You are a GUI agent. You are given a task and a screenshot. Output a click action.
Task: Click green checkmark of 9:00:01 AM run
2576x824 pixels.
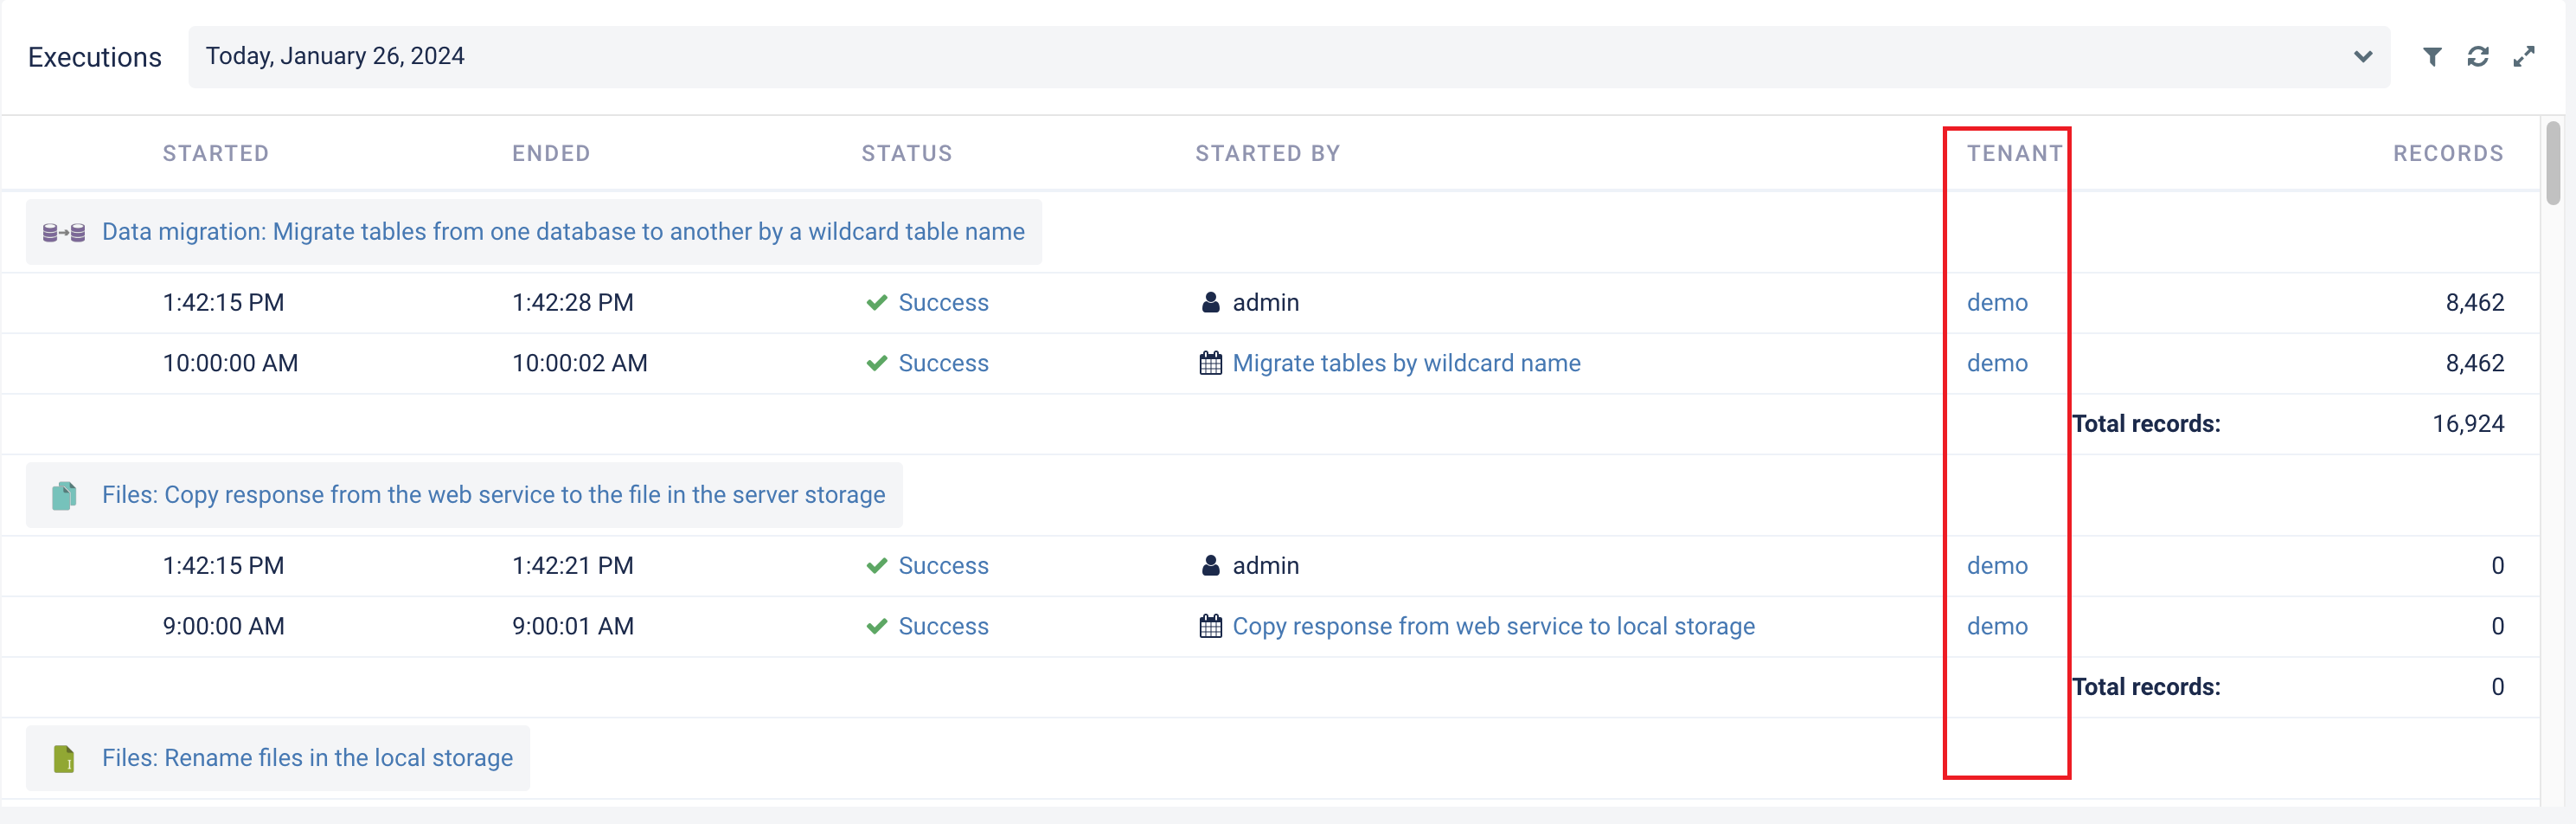tap(877, 627)
